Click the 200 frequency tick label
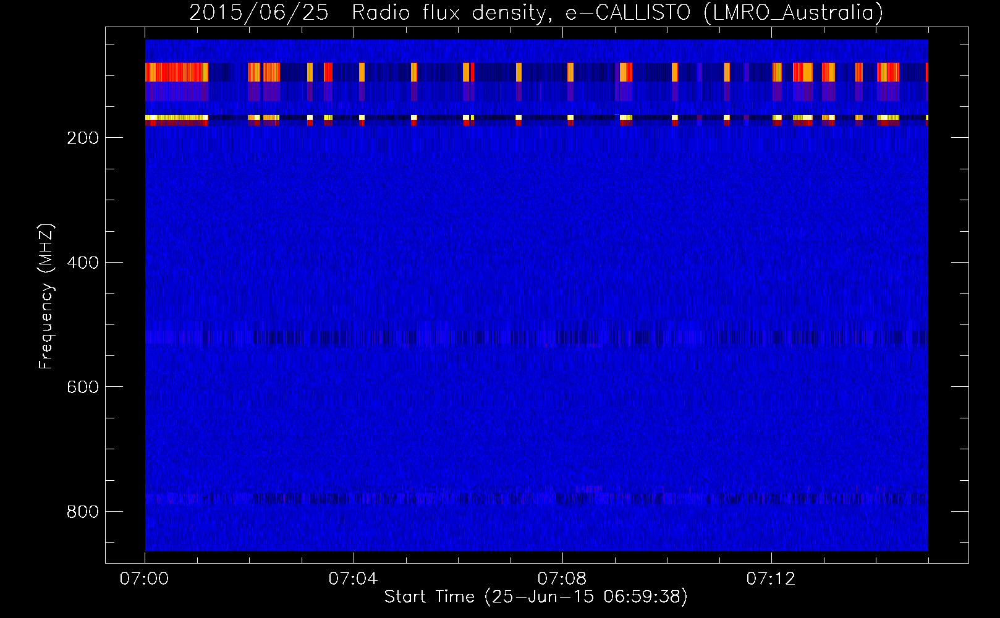The image size is (1000, 618). tap(83, 138)
